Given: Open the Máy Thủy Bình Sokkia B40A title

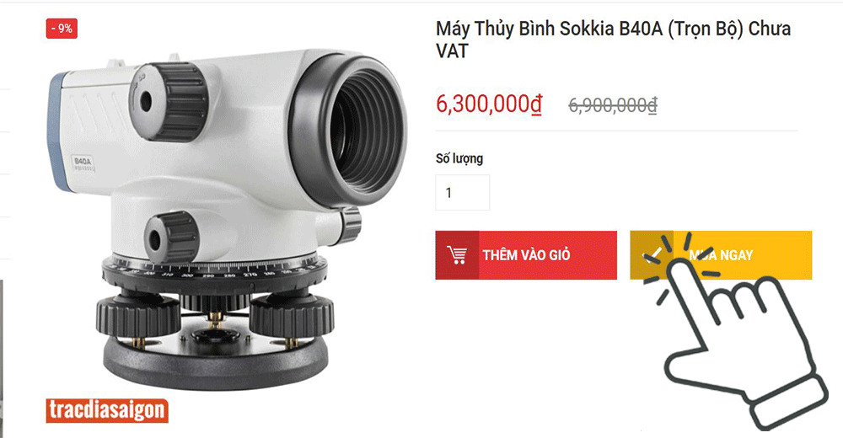Looking at the screenshot, I should 614,40.
